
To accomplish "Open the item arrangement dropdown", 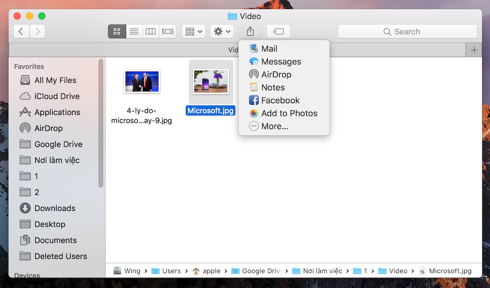I will point(194,31).
